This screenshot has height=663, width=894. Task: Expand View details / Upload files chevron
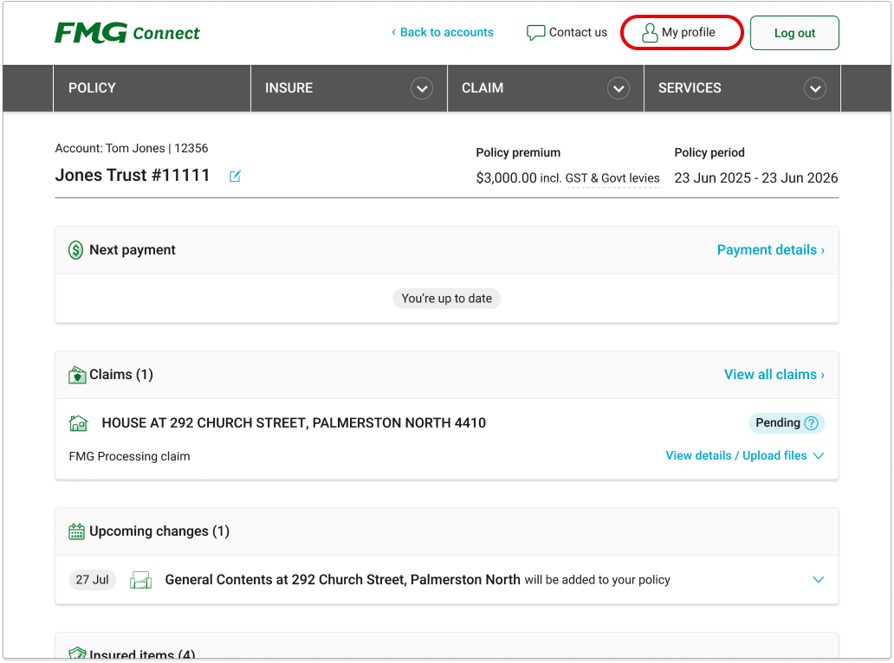pos(818,455)
